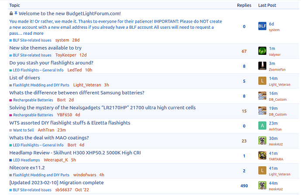Open 'New site themes available to try' topic

tap(45, 48)
